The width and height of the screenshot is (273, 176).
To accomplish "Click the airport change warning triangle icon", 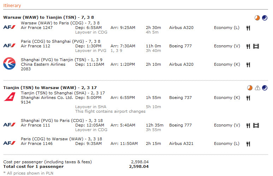I will point(257,88).
